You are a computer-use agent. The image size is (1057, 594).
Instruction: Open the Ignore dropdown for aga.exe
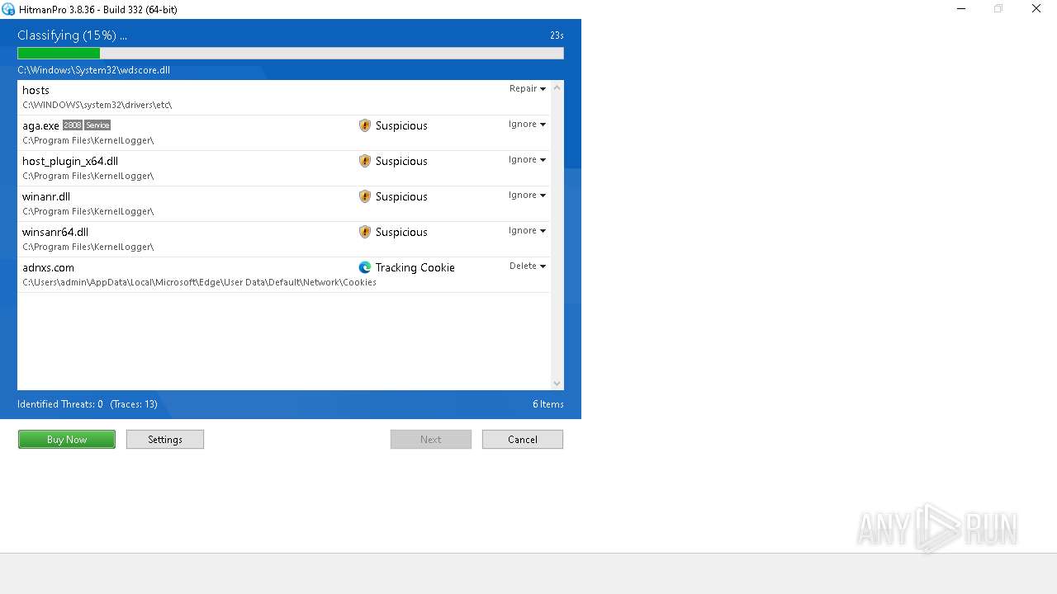coord(528,124)
